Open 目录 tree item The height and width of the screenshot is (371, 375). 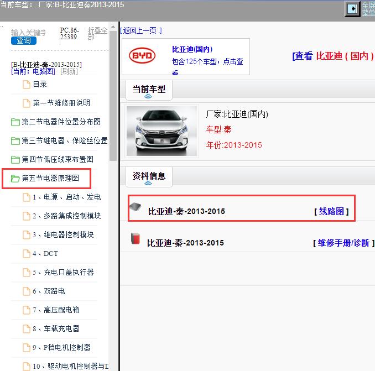(x=40, y=85)
